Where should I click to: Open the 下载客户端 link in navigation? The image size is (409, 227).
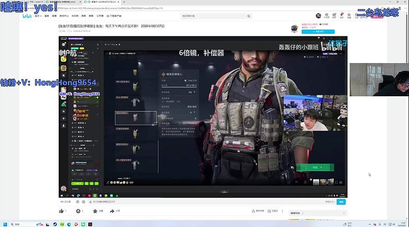point(114,16)
